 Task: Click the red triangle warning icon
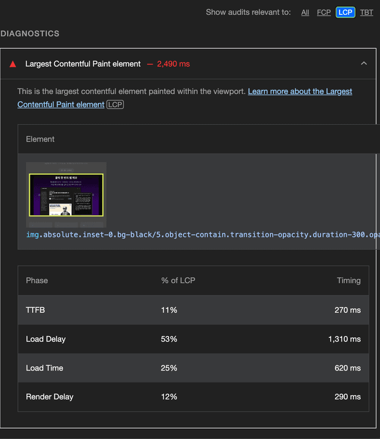12,64
